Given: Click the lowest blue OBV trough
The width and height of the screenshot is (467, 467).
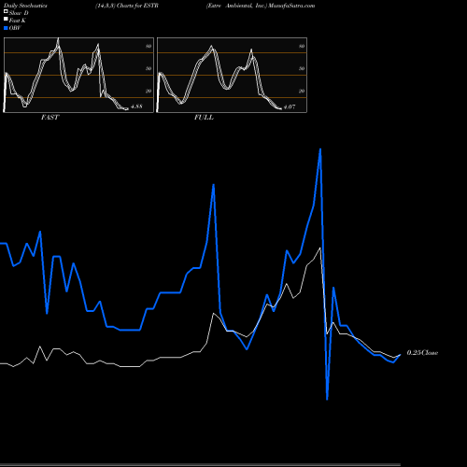Looking at the screenshot, I should (327, 399).
